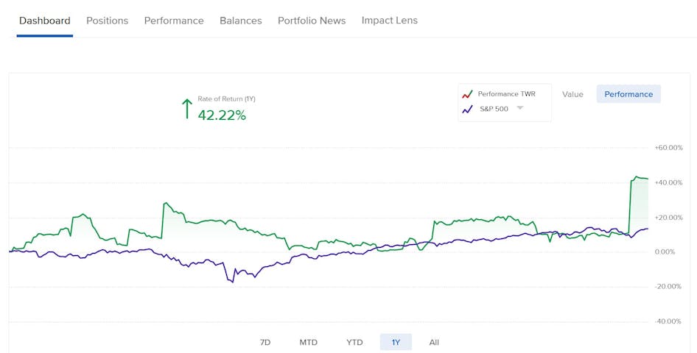The height and width of the screenshot is (353, 697).
Task: Select the YTD time range
Action: click(354, 342)
